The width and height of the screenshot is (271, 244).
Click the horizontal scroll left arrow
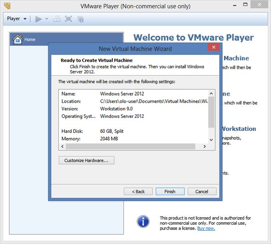(63, 146)
